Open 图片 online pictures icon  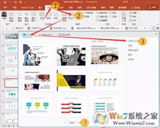49,16
